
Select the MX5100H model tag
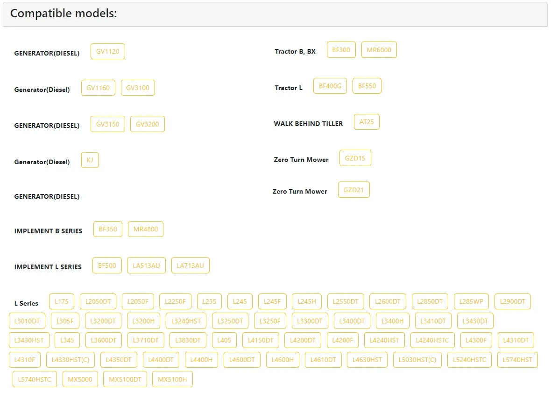point(172,379)
